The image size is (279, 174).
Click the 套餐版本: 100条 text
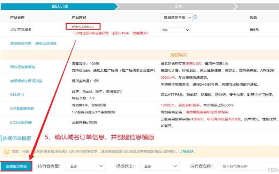pos(85,64)
